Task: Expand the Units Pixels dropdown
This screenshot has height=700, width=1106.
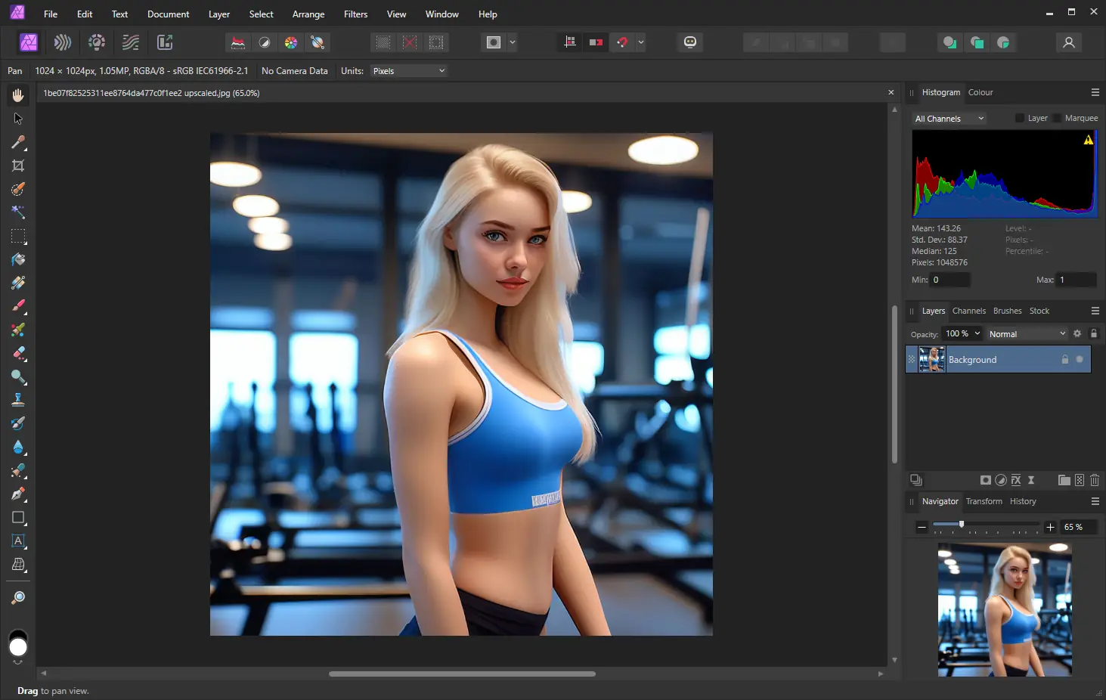Action: click(x=408, y=71)
